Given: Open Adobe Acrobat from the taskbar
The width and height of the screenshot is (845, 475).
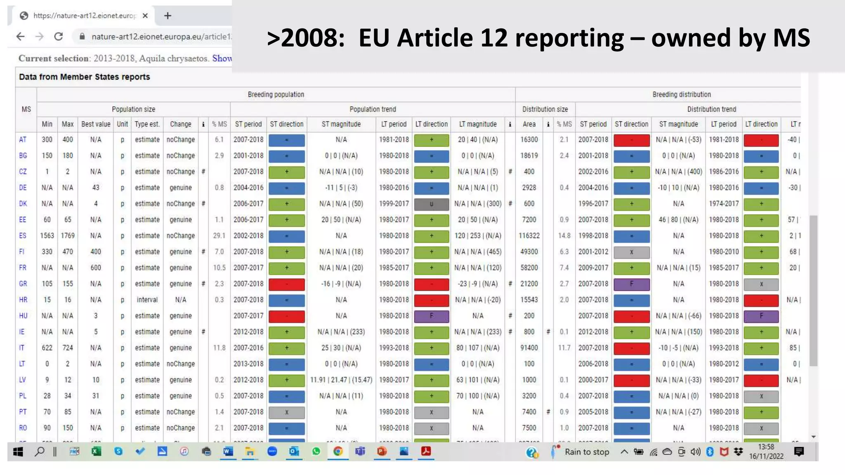Looking at the screenshot, I should coord(426,451).
